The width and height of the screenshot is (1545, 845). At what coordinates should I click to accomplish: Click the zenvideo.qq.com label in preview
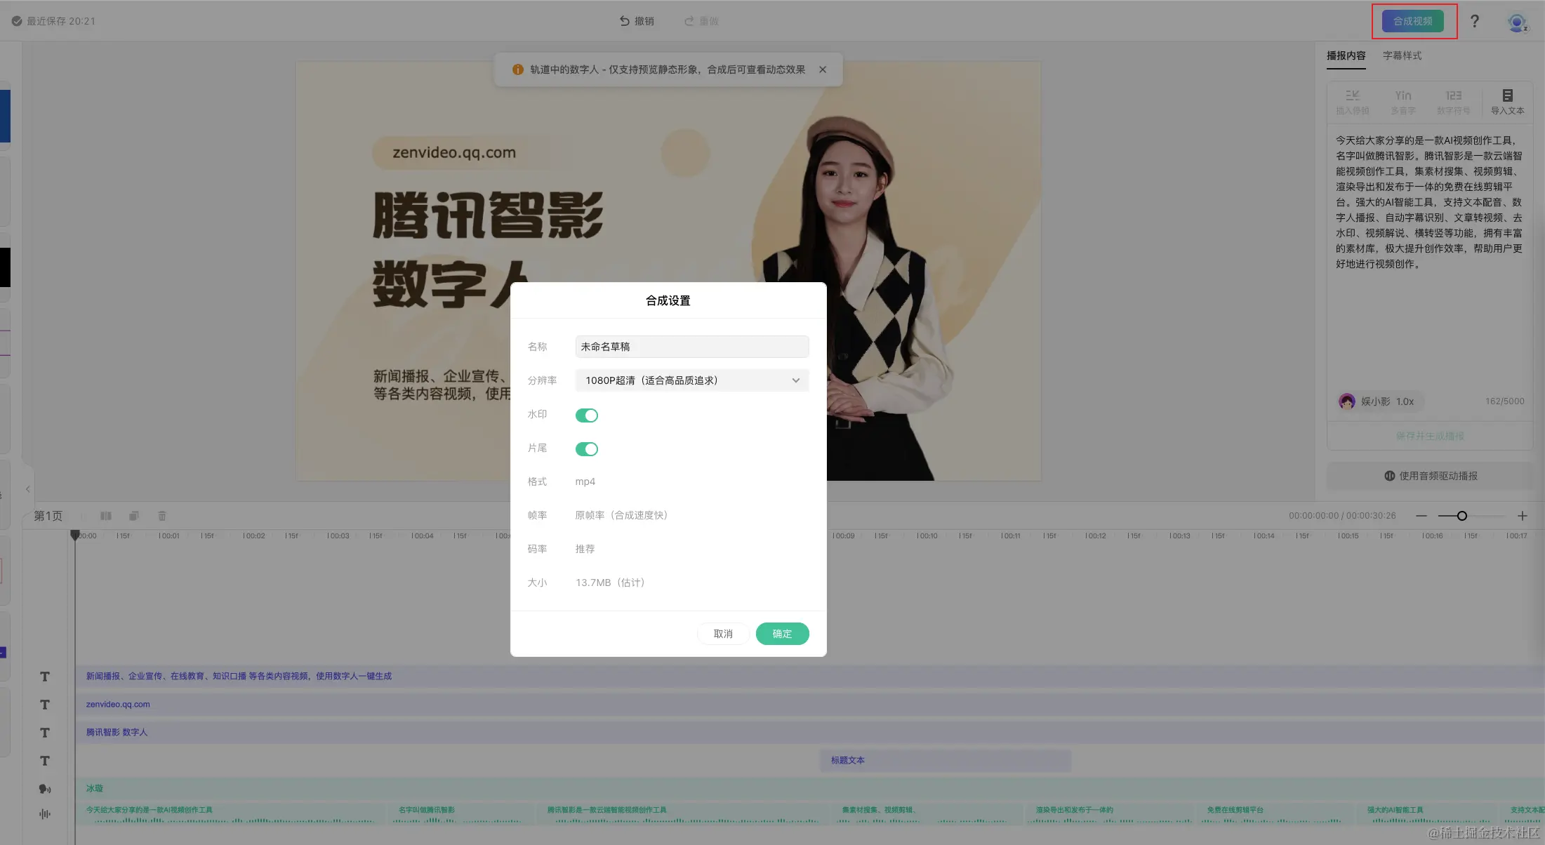[454, 152]
